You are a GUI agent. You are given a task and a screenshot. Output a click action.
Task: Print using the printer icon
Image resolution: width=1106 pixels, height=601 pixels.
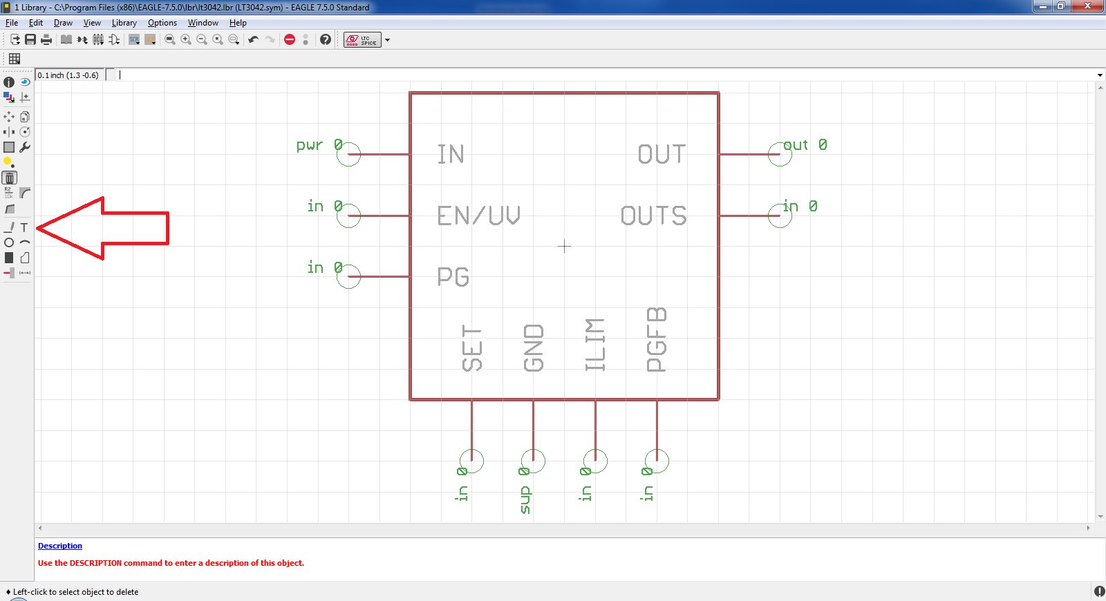pyautogui.click(x=46, y=39)
